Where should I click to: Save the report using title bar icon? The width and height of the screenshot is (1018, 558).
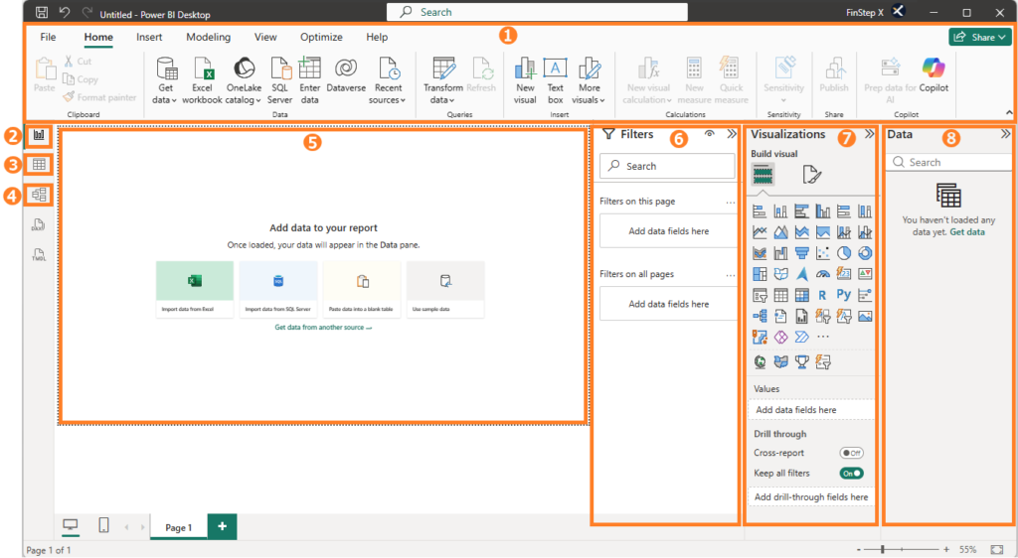tap(42, 12)
